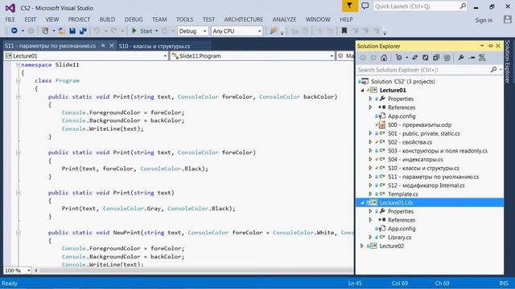Select Solution 'CS2' (3 projects) node
The height and width of the screenshot is (289, 515).
coord(402,81)
